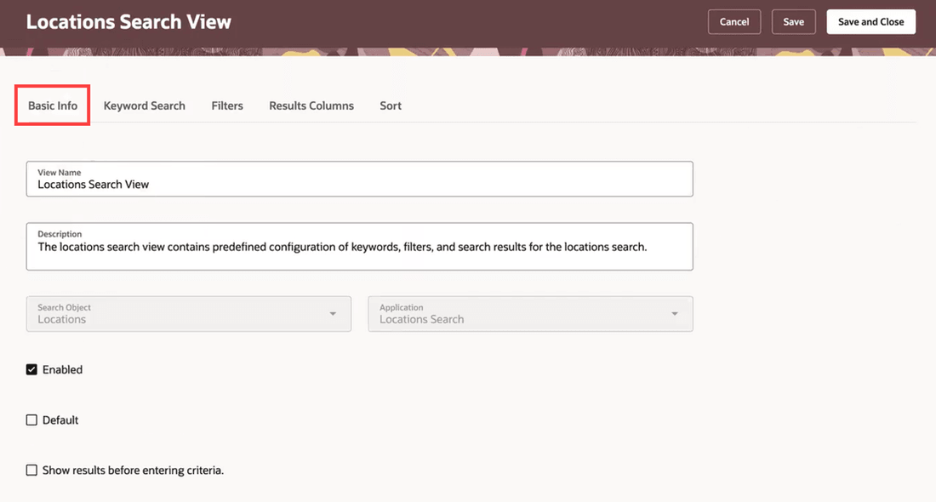Switch to the Keyword Search tab
This screenshot has height=502, width=936.
click(145, 106)
